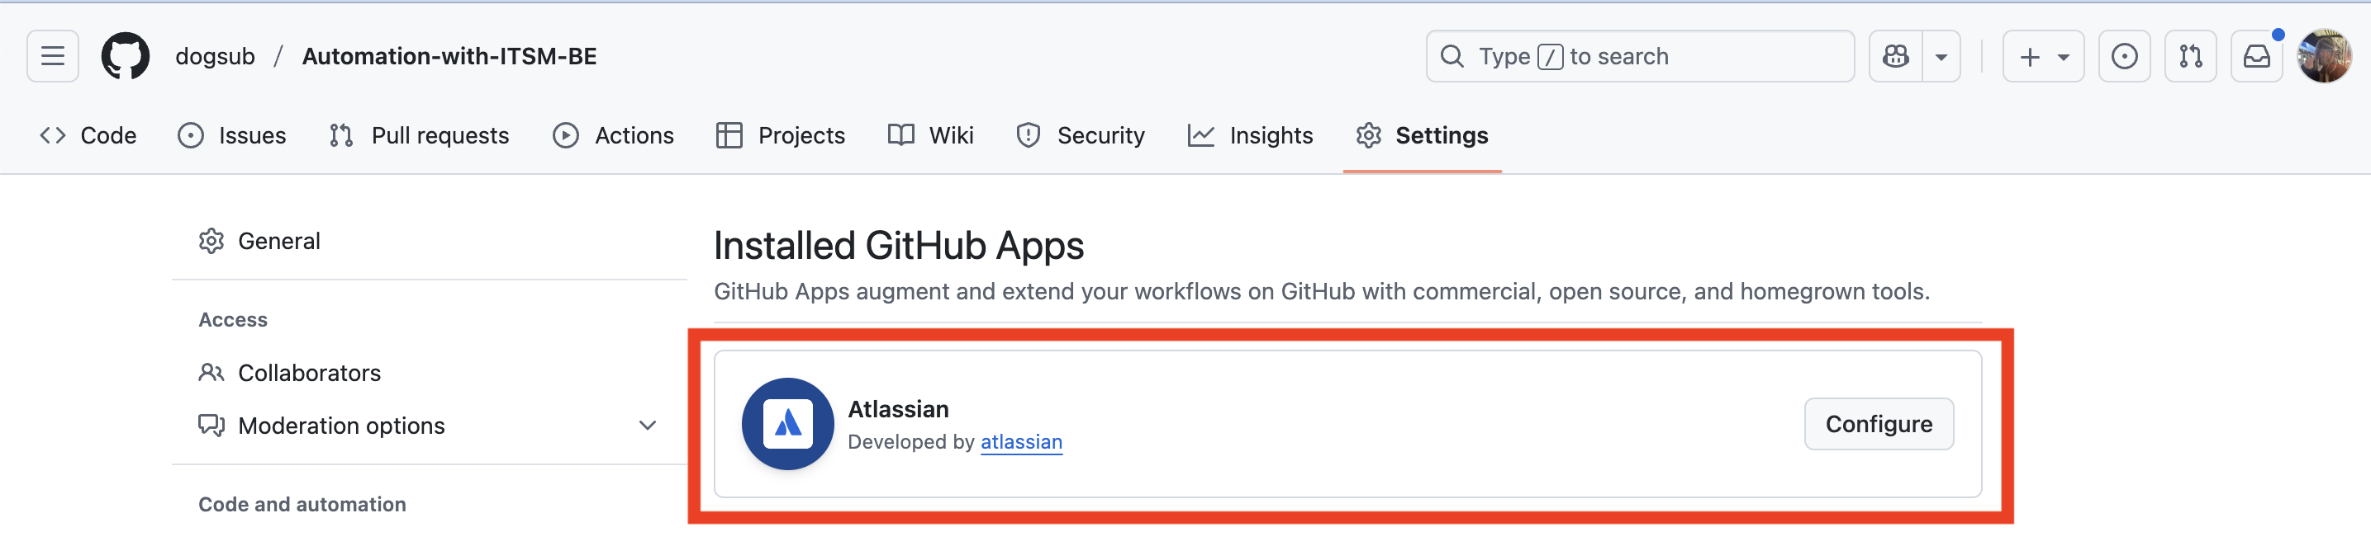Click the 'Code and automation' section label
This screenshot has height=546, width=2371.
coord(302,505)
